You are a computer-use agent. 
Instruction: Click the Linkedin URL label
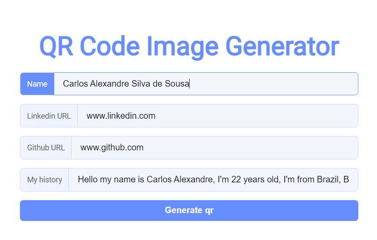pos(49,116)
